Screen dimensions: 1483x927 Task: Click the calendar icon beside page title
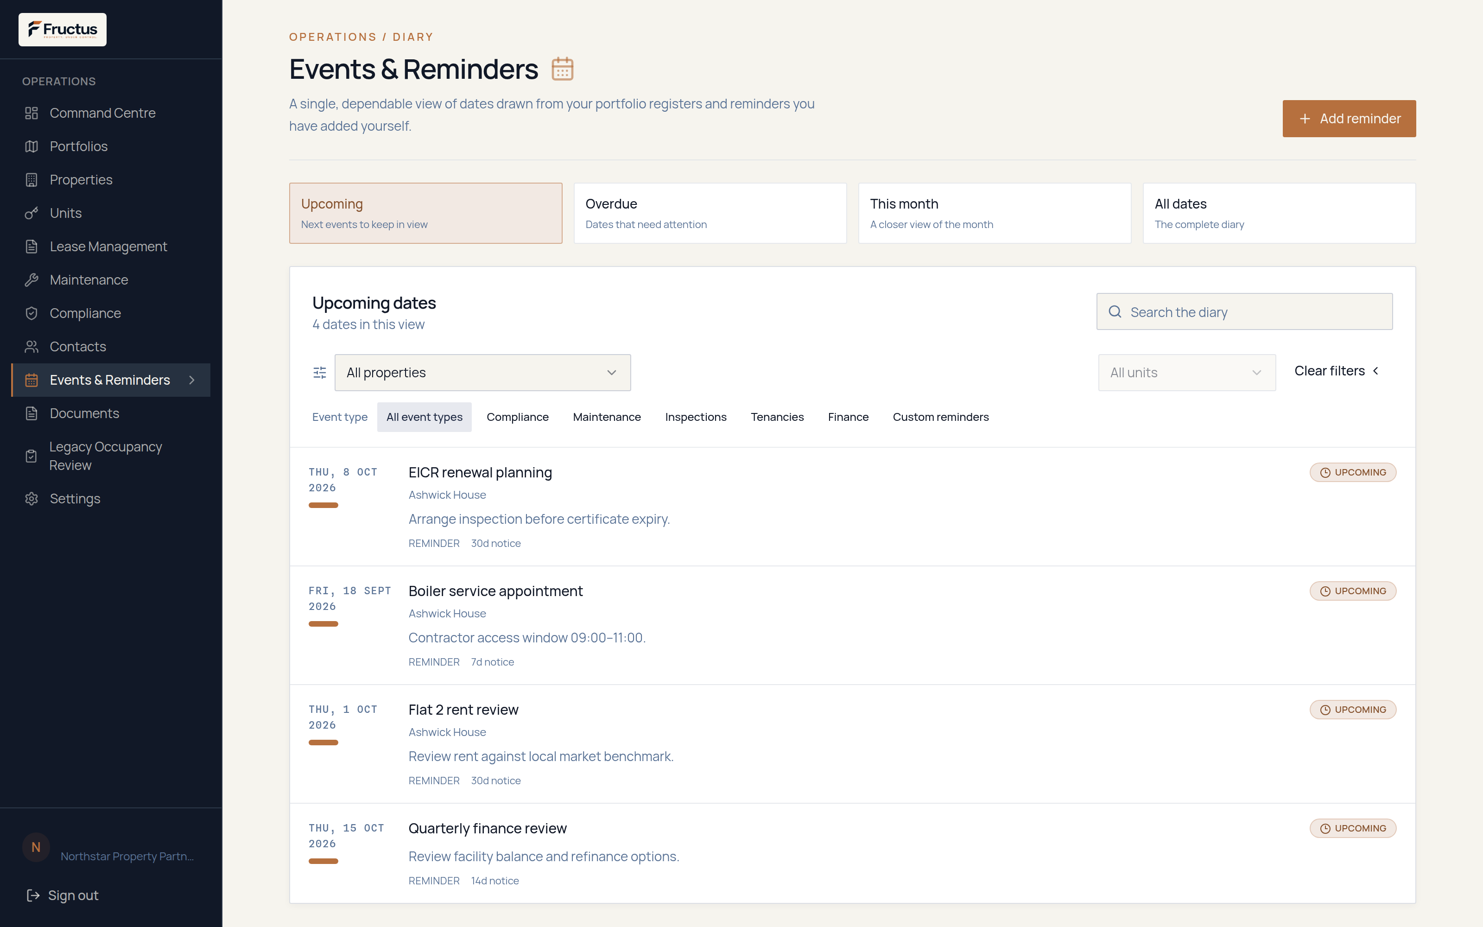point(562,69)
